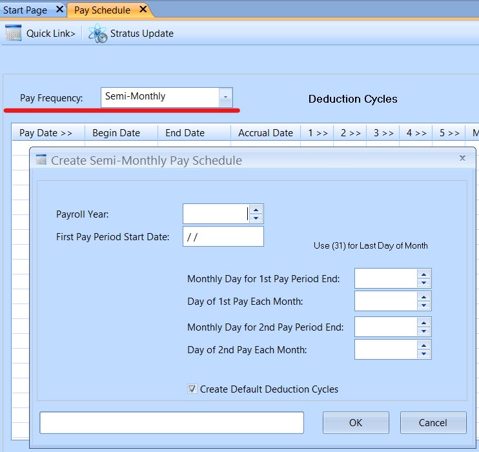The image size is (479, 452).
Task: Decrement Day of 1st Pay Each Month
Action: [423, 305]
